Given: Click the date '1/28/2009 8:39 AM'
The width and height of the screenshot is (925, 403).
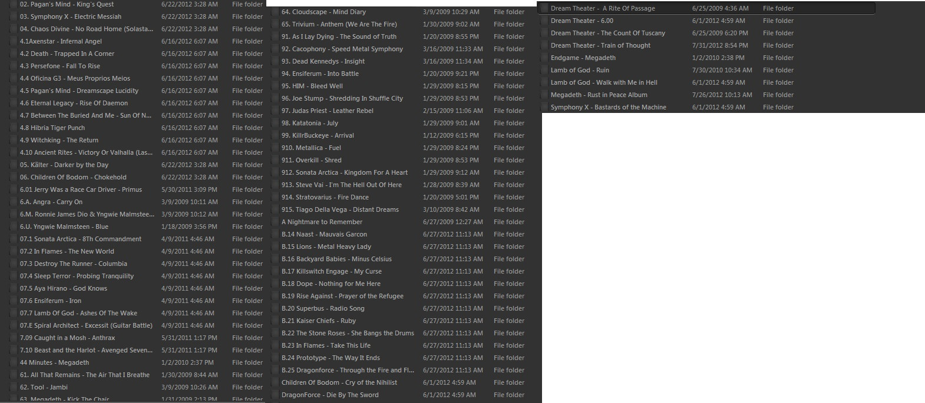Looking at the screenshot, I should (x=451, y=185).
